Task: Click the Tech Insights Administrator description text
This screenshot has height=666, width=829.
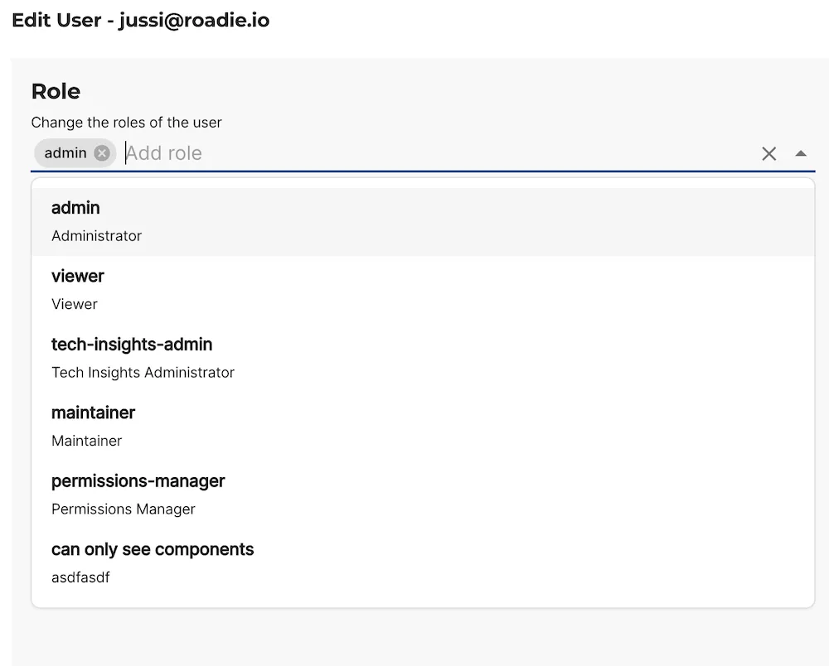Action: pyautogui.click(x=143, y=373)
